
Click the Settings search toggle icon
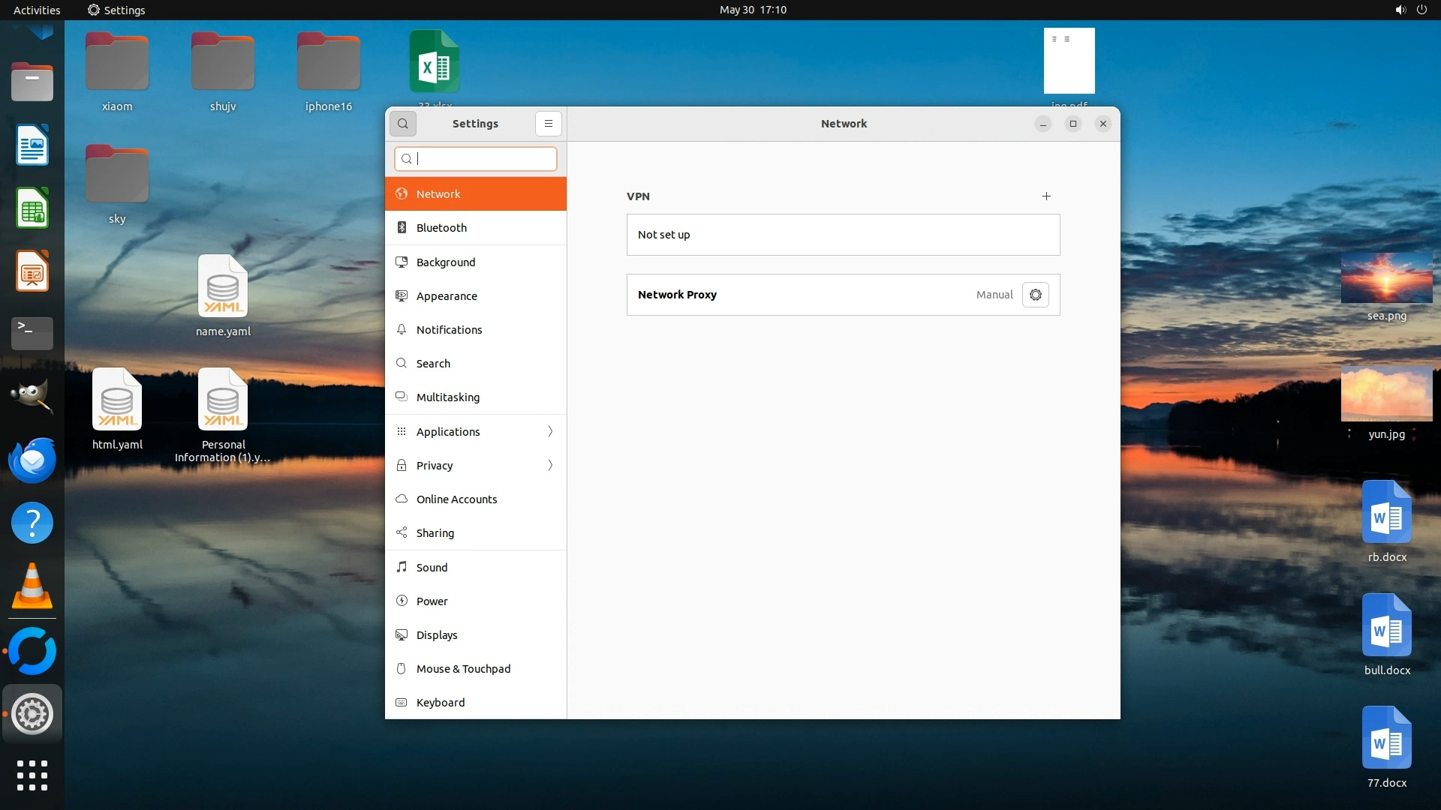click(403, 124)
